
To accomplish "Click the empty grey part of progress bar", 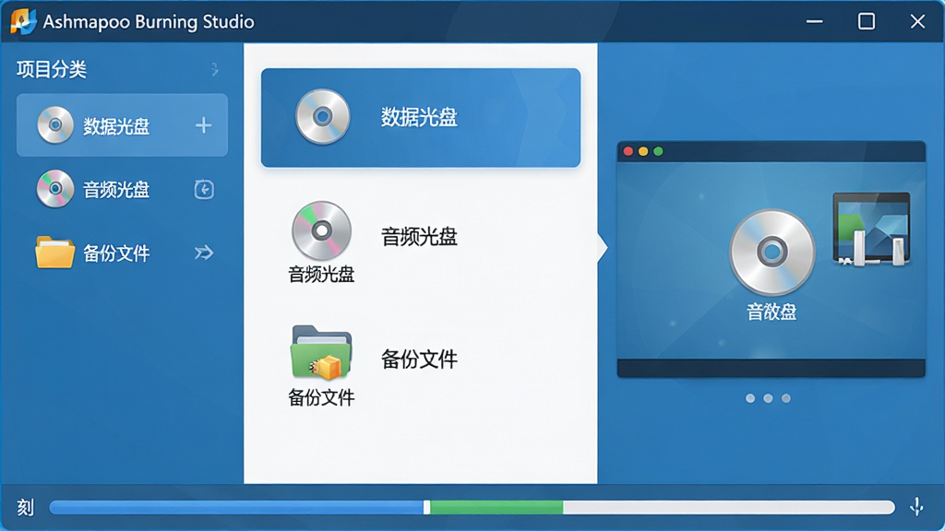I will (x=729, y=508).
